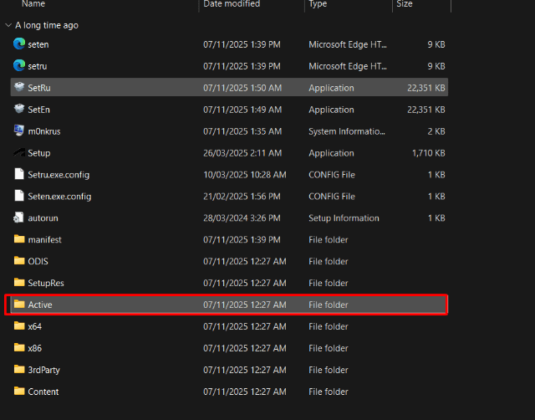Select the SetEn application icon
Screen dimensions: 535x420
19,110
